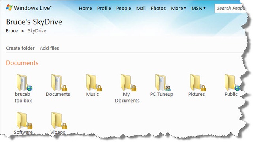Click the 'Pictures' folder label

[x=196, y=94]
